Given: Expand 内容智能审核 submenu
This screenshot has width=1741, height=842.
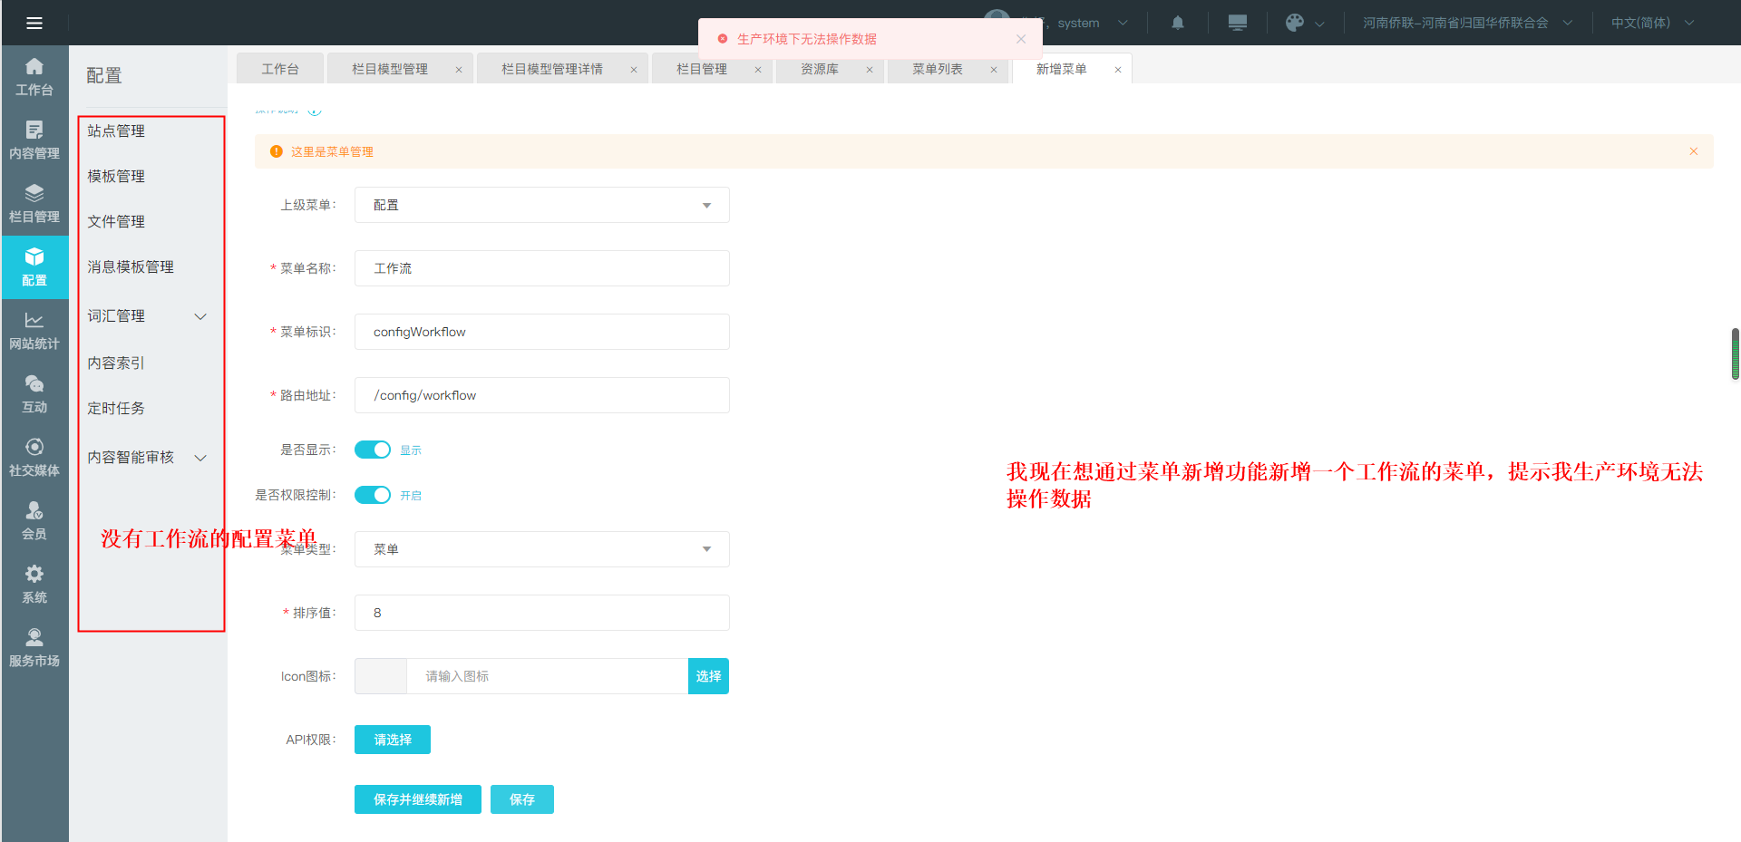Looking at the screenshot, I should point(148,458).
